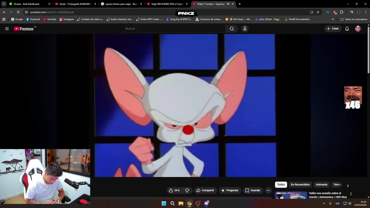
Task: Select the Todos filter chip
Action: pos(281,185)
